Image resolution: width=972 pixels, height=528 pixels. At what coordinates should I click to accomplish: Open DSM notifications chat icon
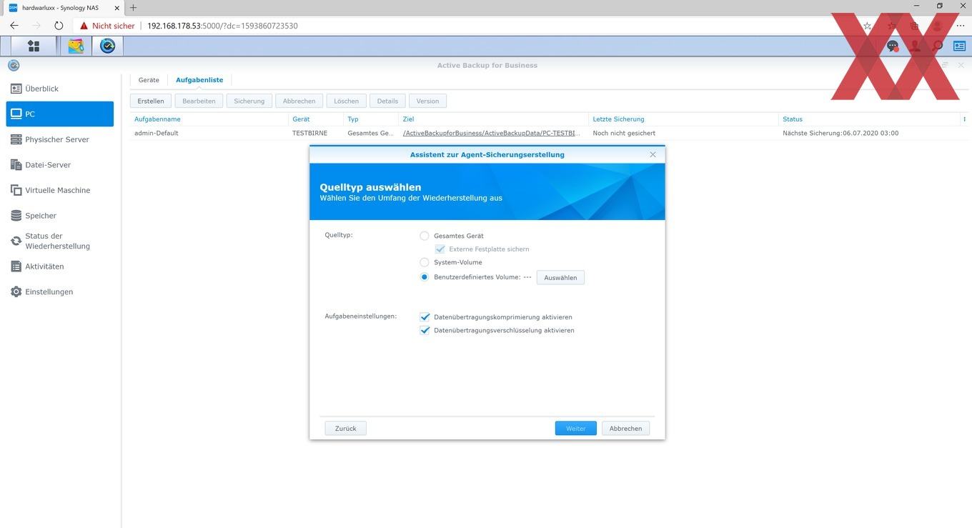click(x=893, y=46)
